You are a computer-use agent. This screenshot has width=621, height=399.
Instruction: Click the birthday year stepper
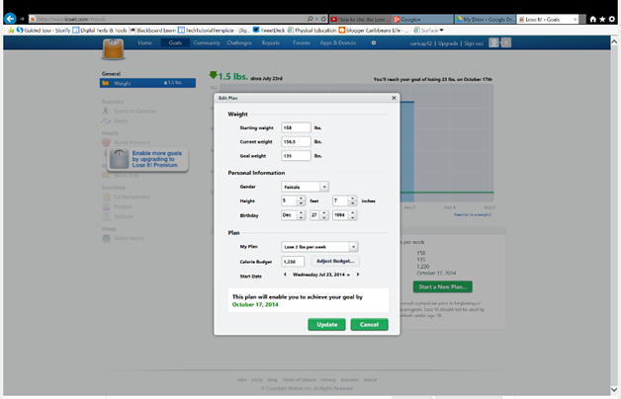tap(352, 215)
